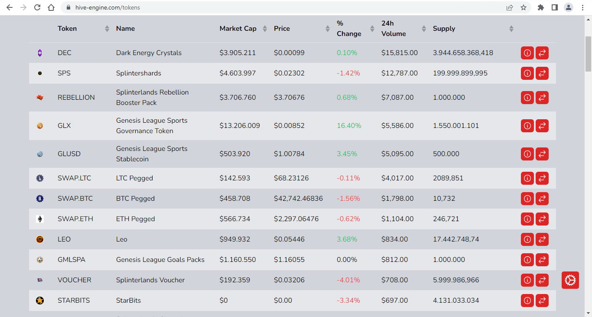Go back in the browser

(10, 7)
